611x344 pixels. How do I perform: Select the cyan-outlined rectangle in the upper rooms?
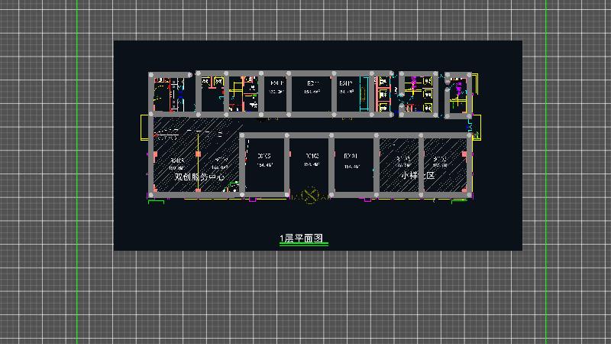pyautogui.click(x=363, y=92)
